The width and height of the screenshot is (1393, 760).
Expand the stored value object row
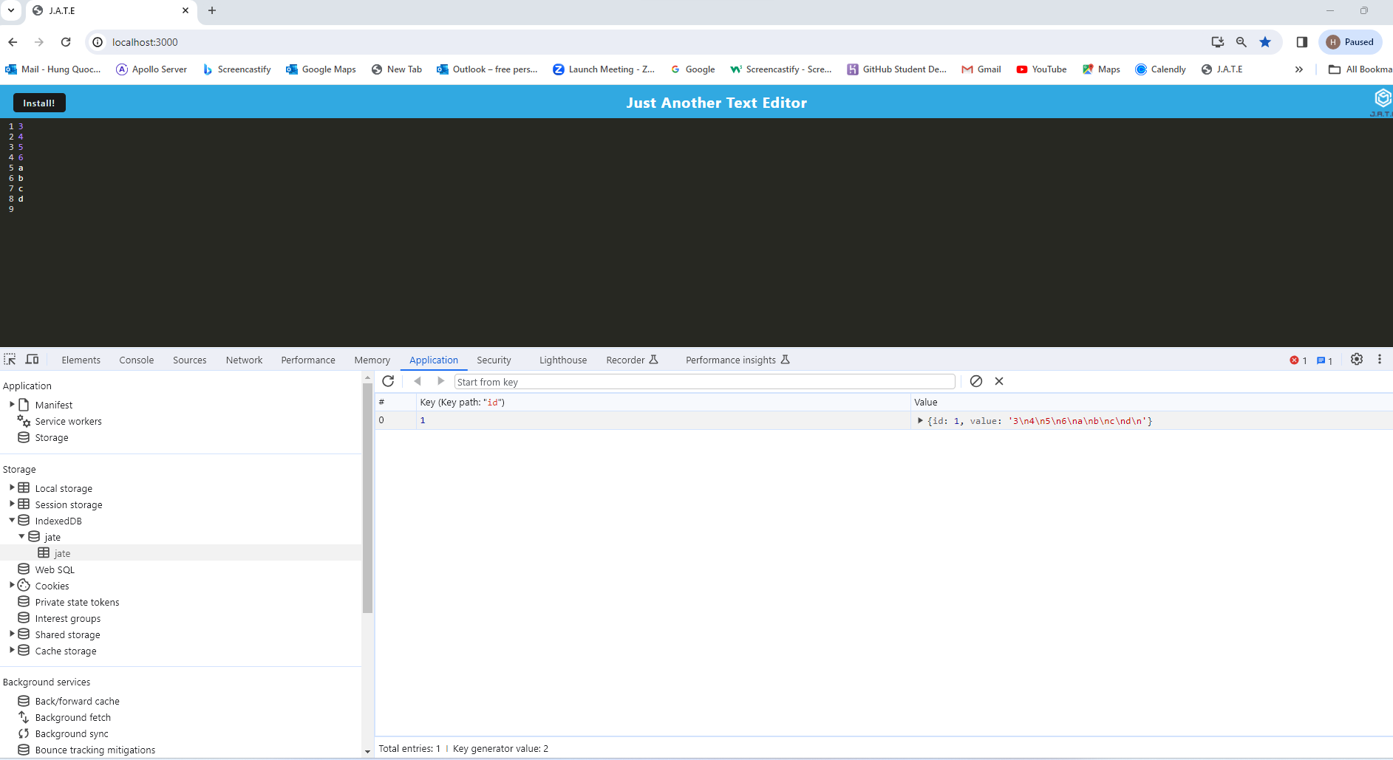(920, 421)
